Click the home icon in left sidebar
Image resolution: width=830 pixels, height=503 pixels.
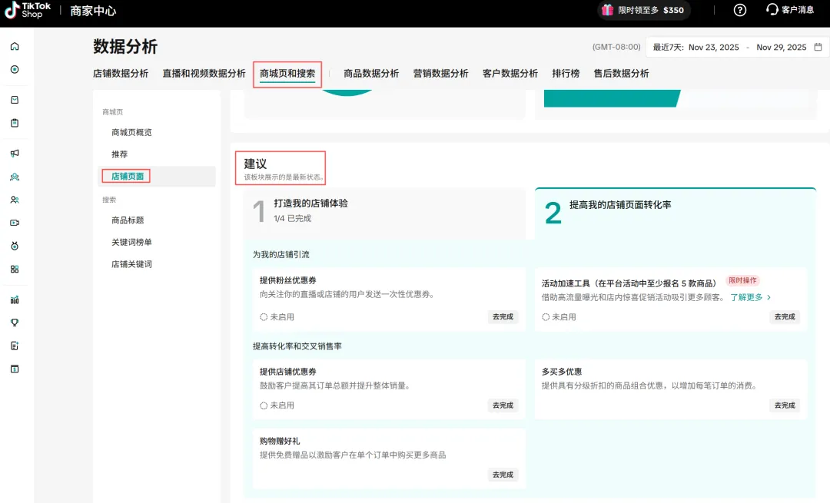[15, 46]
